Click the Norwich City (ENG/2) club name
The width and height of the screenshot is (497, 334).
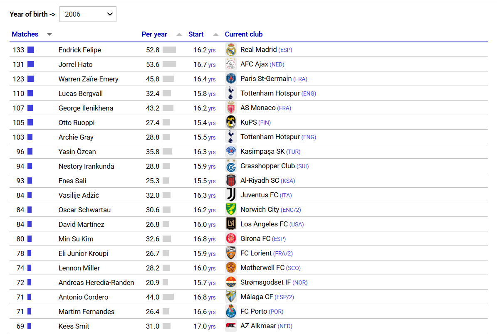[x=271, y=210]
